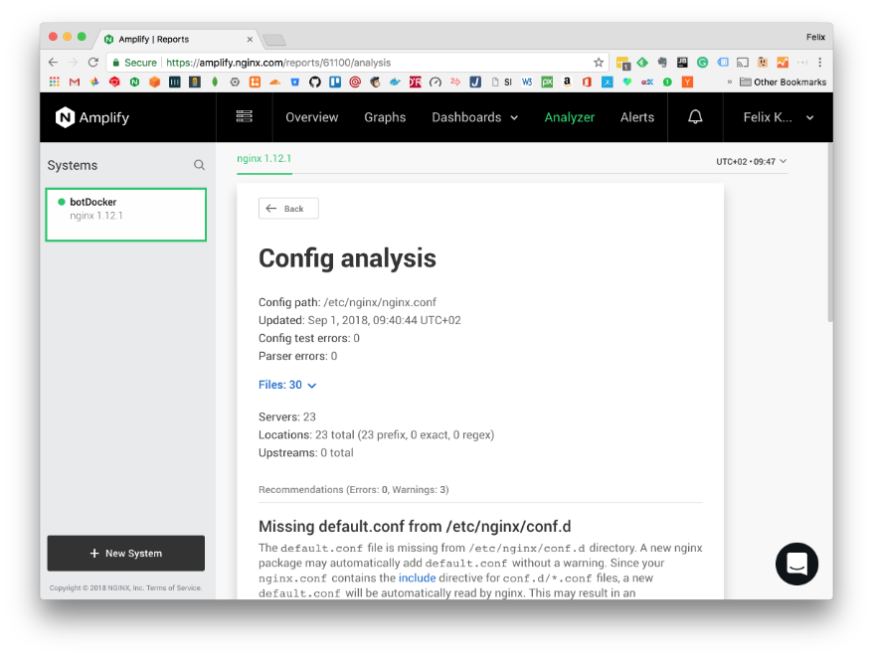The image size is (873, 657).
Task: Open the inventory list icon in navbar
Action: click(x=244, y=117)
